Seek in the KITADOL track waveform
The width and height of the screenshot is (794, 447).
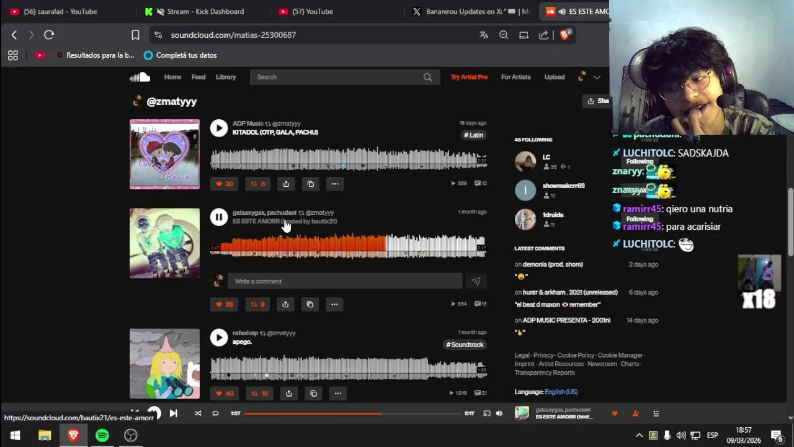pos(349,159)
